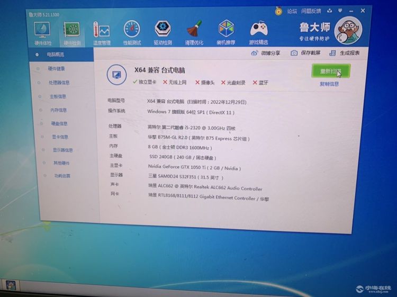Open 装机推荐 software recommendations

[x=226, y=33]
